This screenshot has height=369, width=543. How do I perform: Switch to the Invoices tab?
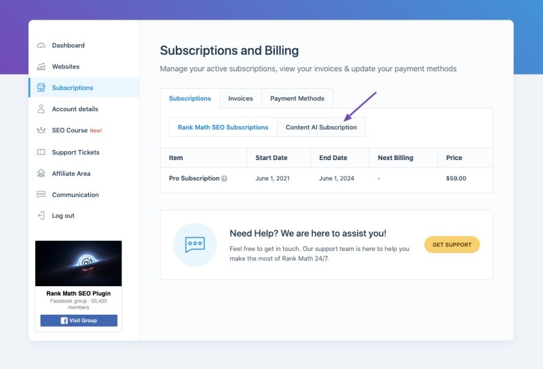tap(240, 98)
